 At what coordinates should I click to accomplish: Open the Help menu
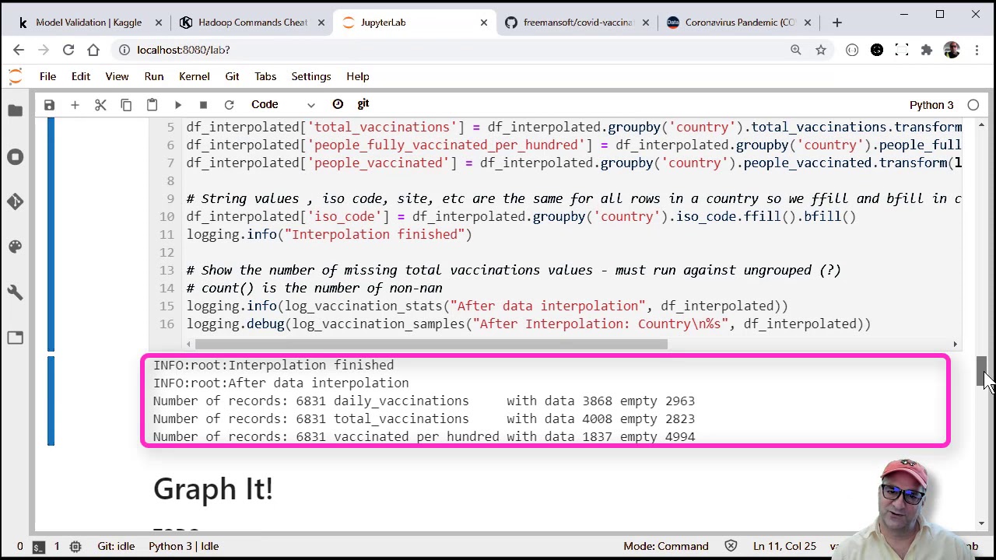coord(358,76)
